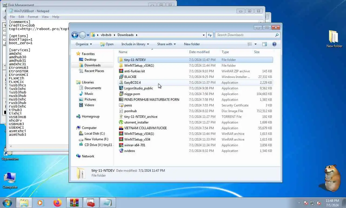Open Notepad's Format menu
346x208 pixels.
33,17
